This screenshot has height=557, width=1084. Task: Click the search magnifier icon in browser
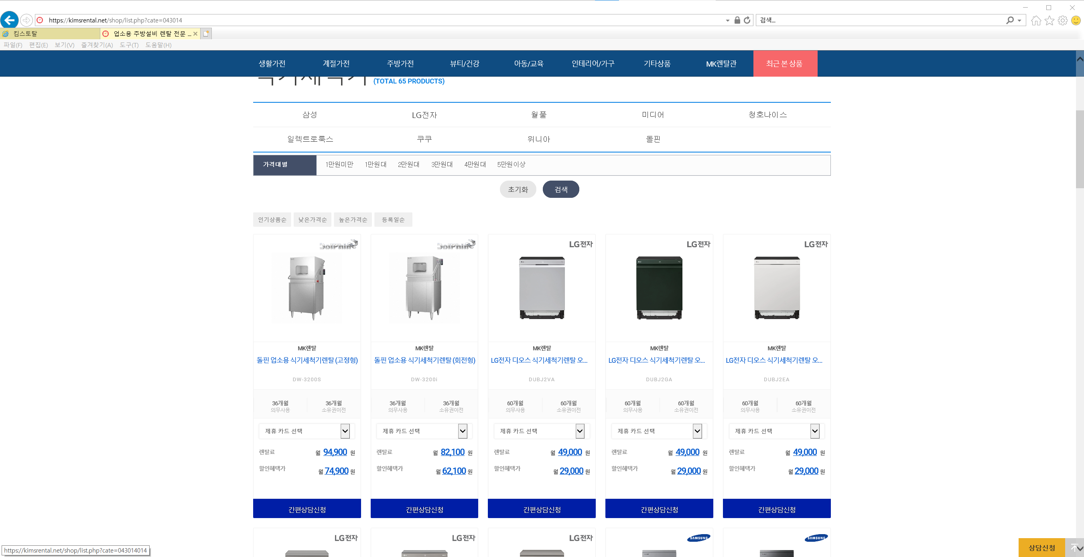pyautogui.click(x=1009, y=20)
